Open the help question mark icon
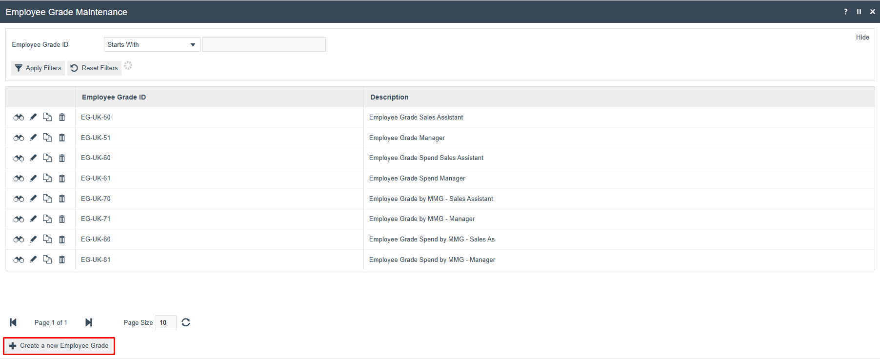 point(846,12)
